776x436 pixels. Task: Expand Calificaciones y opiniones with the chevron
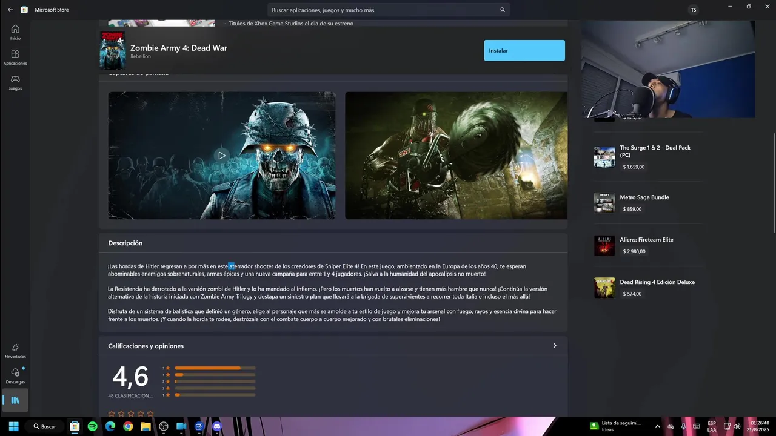click(554, 346)
